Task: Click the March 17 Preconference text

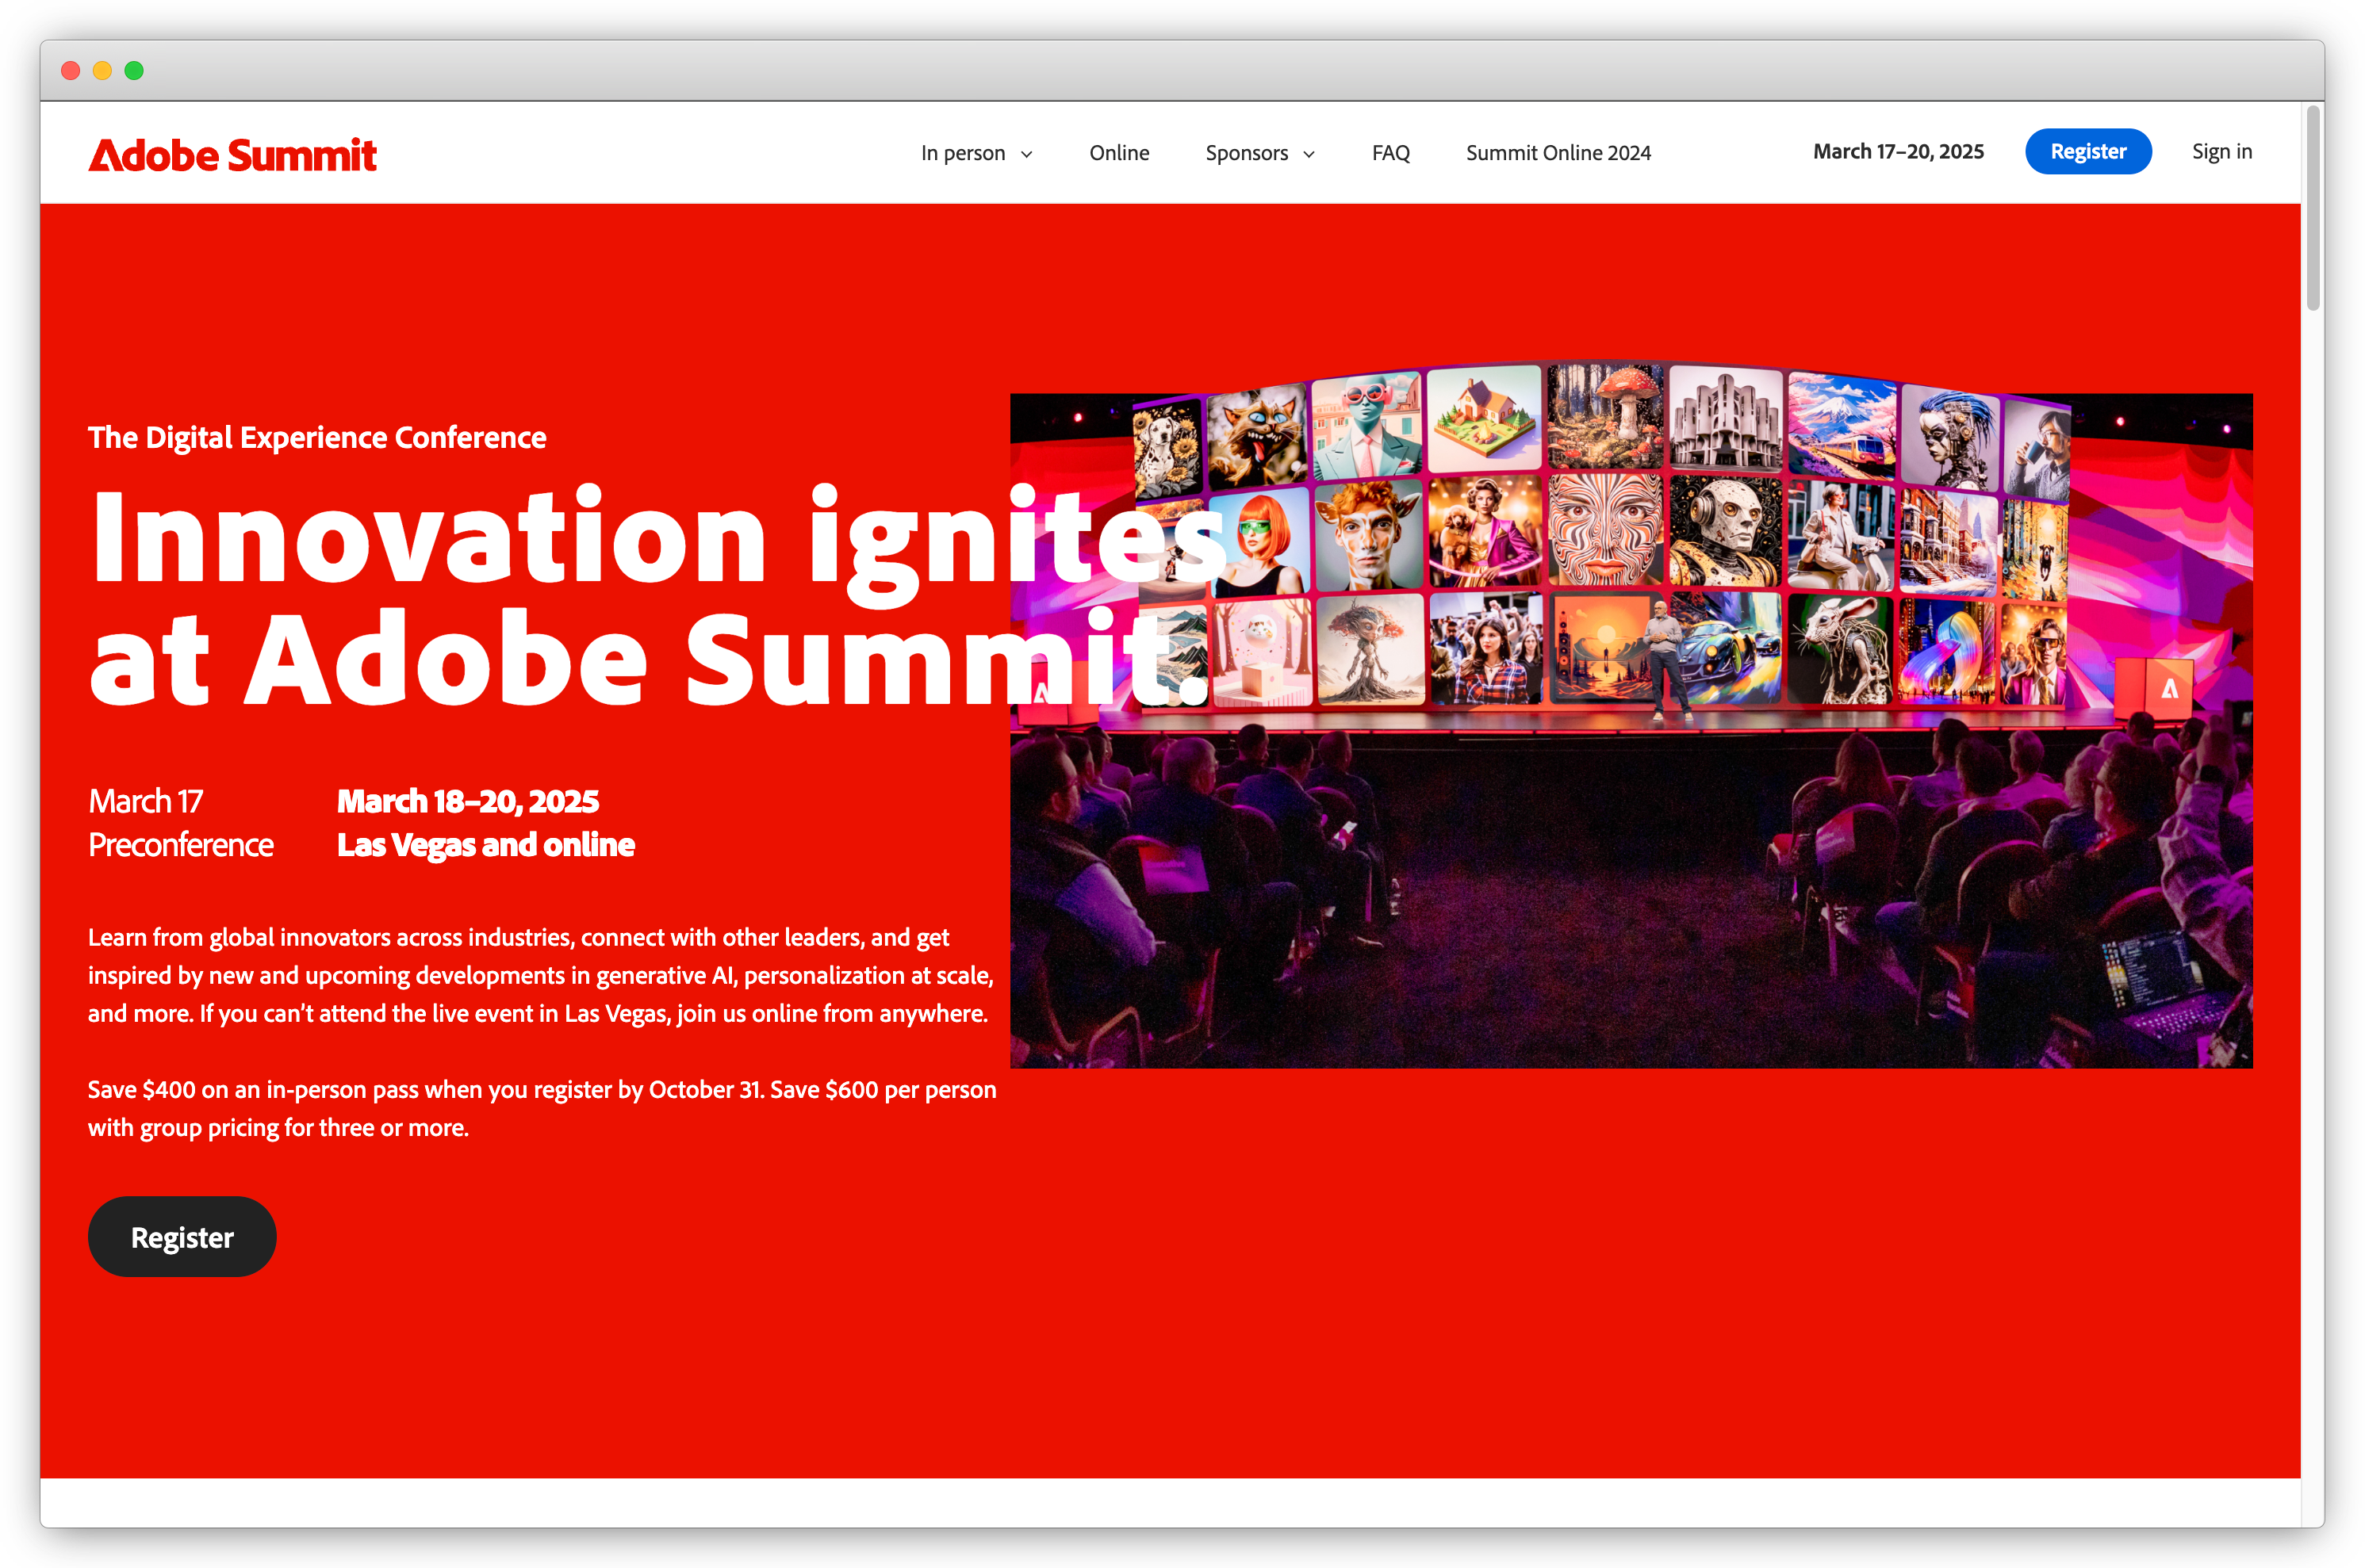Action: coord(181,823)
